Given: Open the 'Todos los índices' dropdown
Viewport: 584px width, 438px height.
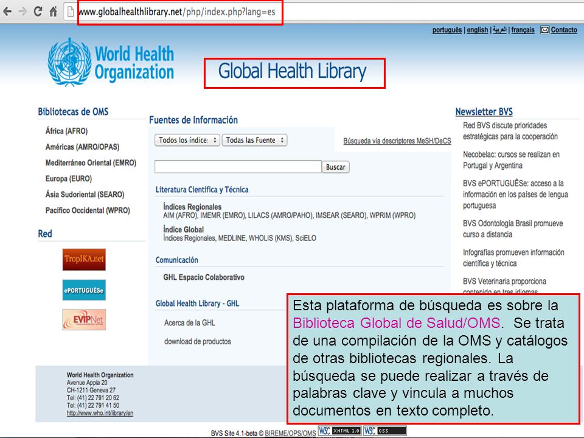Looking at the screenshot, I should coord(187,140).
